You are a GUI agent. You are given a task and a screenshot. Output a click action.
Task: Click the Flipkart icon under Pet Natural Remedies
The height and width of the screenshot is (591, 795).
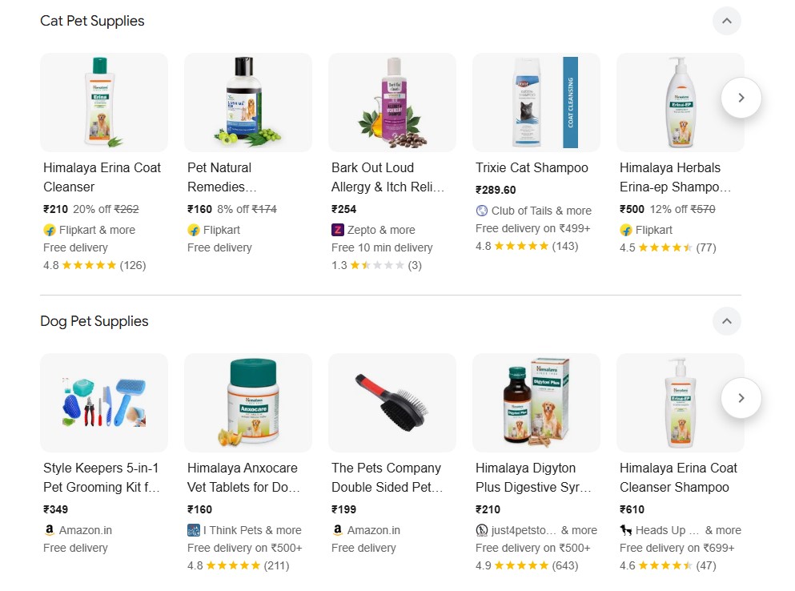click(x=193, y=230)
